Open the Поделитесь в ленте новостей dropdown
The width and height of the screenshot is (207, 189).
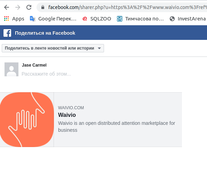coord(53,48)
